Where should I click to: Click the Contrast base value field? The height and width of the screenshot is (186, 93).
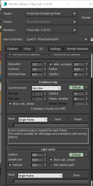click(x=37, y=74)
